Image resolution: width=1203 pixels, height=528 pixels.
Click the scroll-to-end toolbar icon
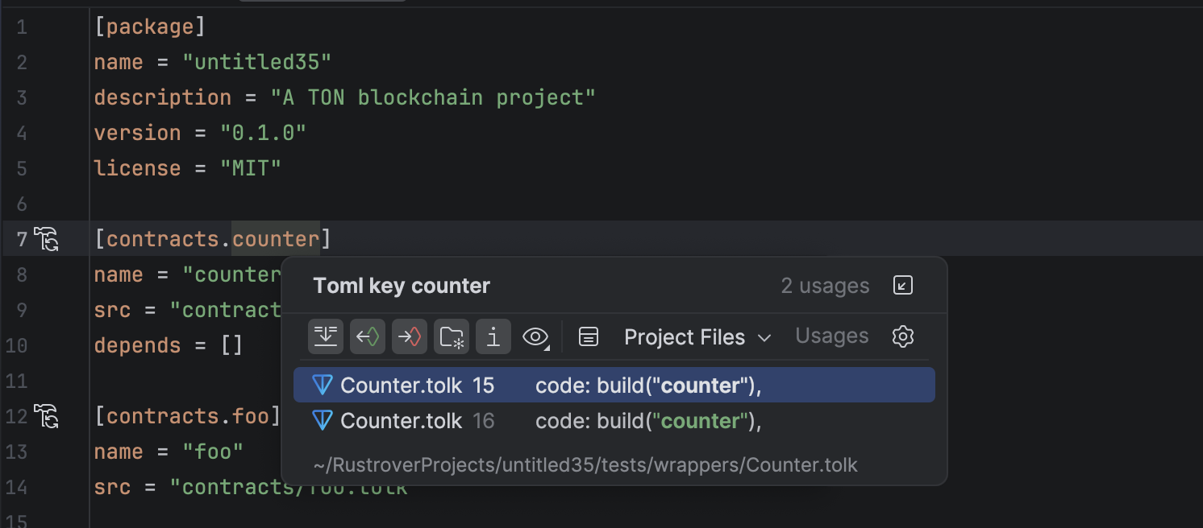click(x=326, y=336)
